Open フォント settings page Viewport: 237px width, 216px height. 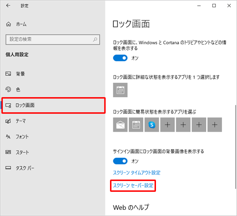click(53, 136)
